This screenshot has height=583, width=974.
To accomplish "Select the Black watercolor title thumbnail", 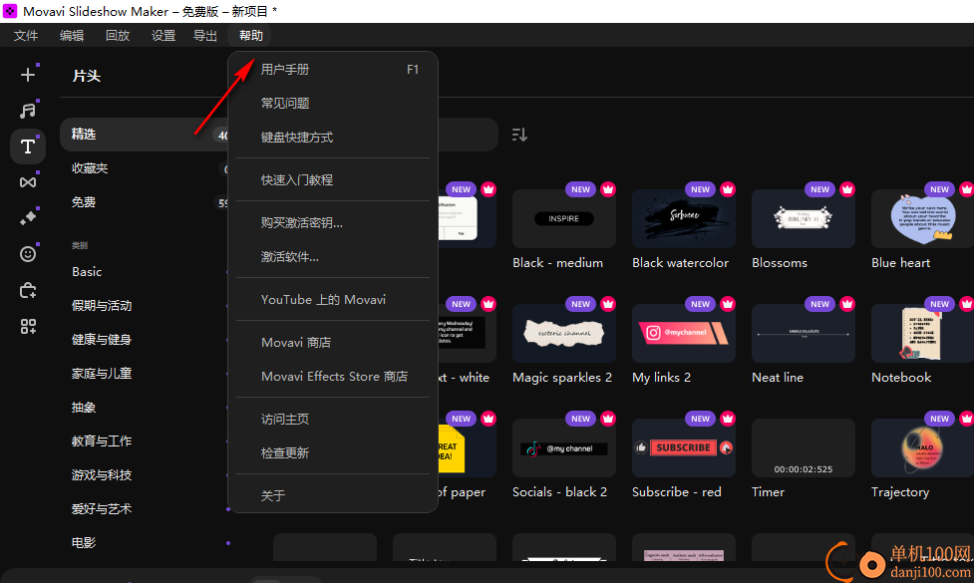I will click(x=683, y=218).
